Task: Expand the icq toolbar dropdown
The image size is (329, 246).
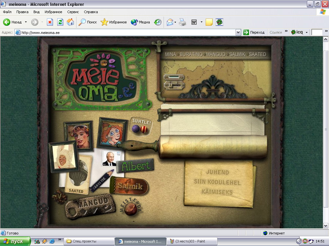Action: (307, 32)
